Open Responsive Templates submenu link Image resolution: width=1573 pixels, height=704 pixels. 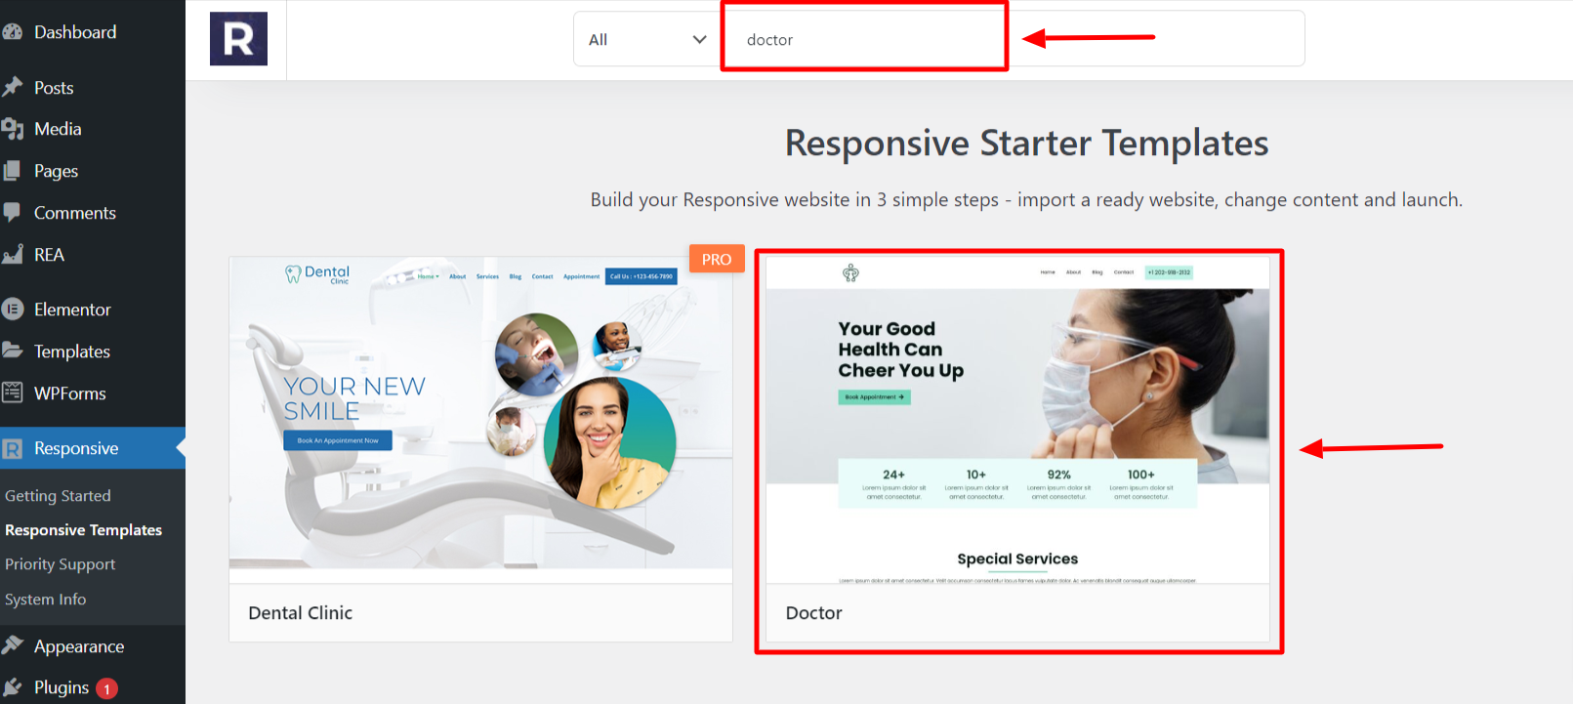tap(83, 530)
